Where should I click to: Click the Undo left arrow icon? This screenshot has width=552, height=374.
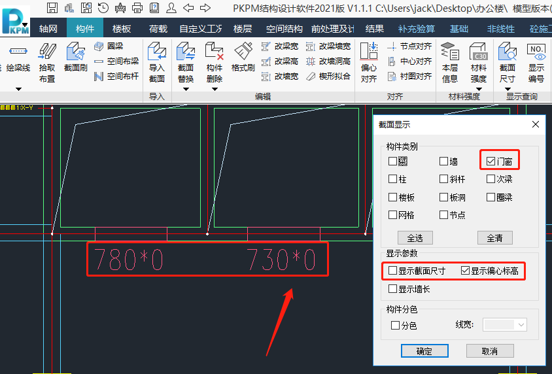click(189, 8)
